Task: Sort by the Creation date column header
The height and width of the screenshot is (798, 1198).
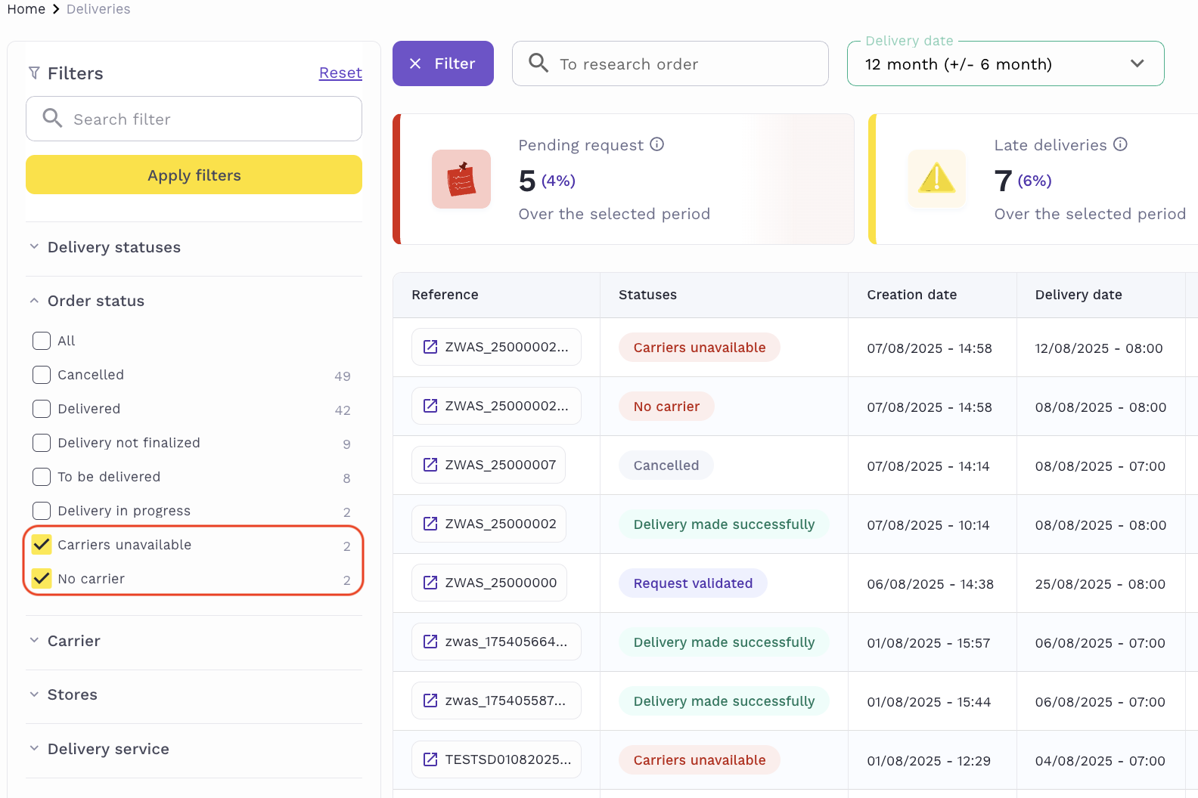Action: (911, 295)
